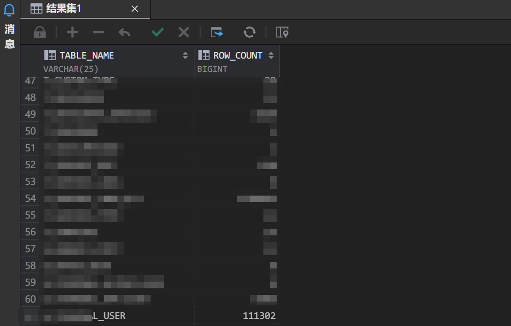The height and width of the screenshot is (326, 511).
Task: Commit changes with the green checkmark
Action: point(158,33)
